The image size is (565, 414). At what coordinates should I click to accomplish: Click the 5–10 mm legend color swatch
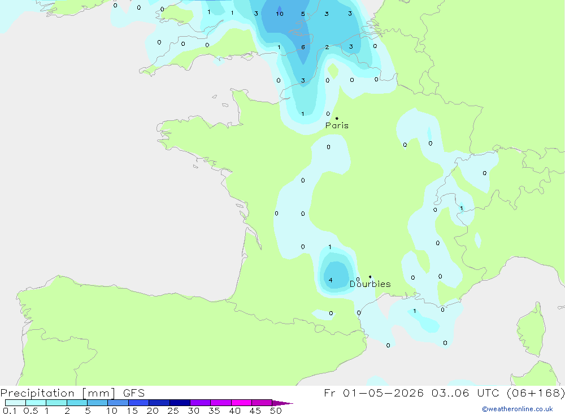pos(98,403)
